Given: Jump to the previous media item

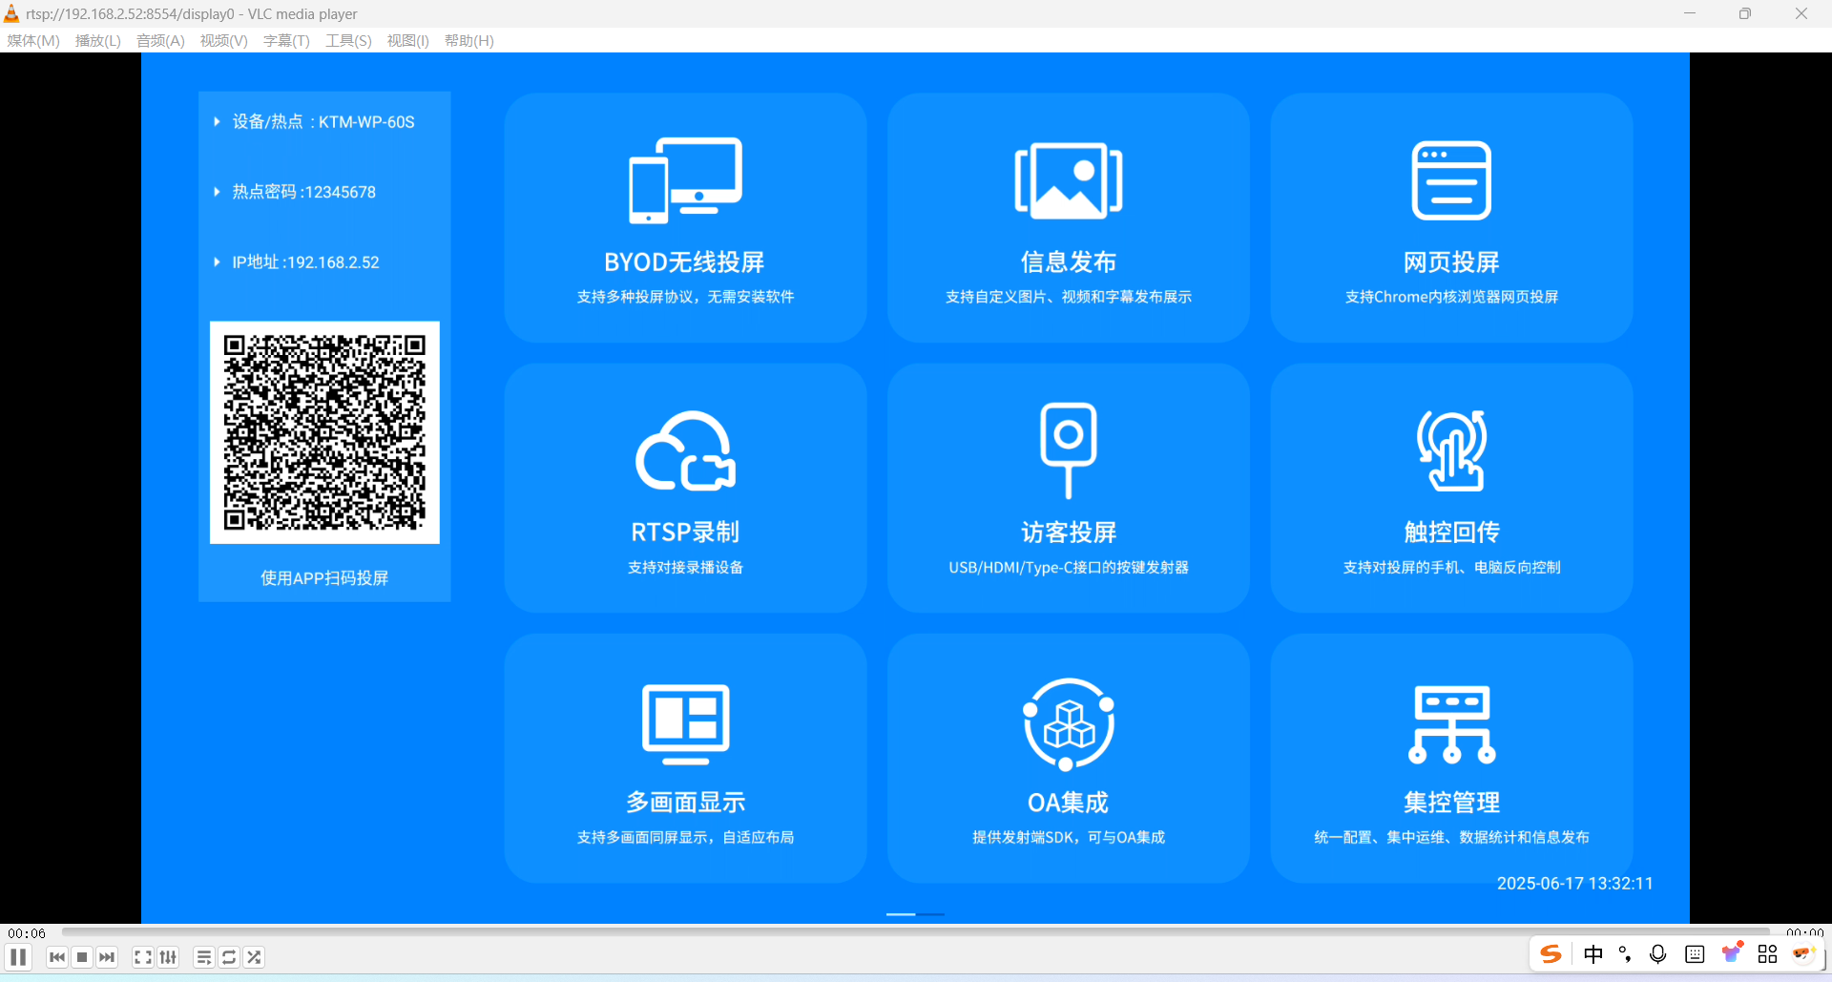Looking at the screenshot, I should (x=57, y=957).
